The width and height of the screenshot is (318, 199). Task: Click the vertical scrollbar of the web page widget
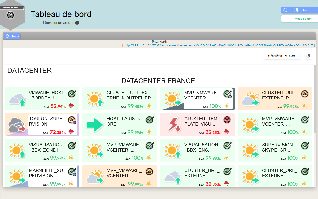coord(315,106)
